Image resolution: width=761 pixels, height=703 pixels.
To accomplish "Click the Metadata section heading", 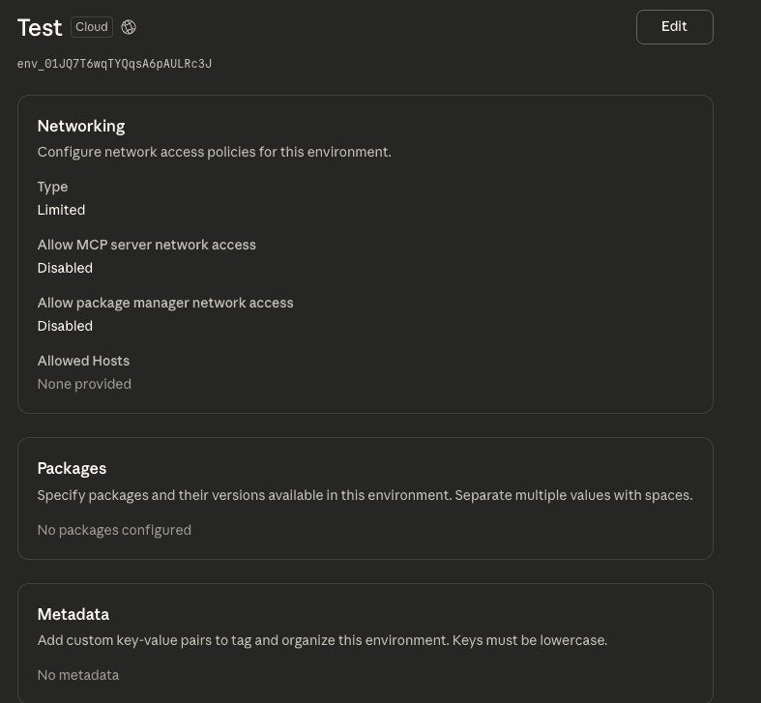I will point(73,614).
